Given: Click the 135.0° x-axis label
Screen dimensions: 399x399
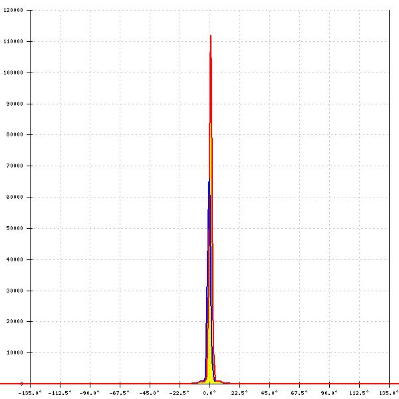Looking at the screenshot, I should (389, 393).
